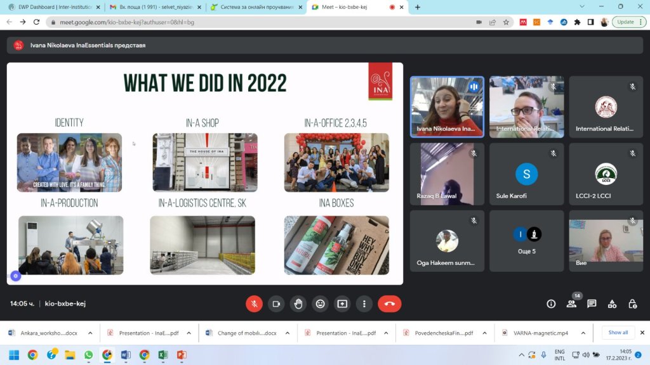Click the address bar URL field
Screen dimensions: 650x365
265,22
